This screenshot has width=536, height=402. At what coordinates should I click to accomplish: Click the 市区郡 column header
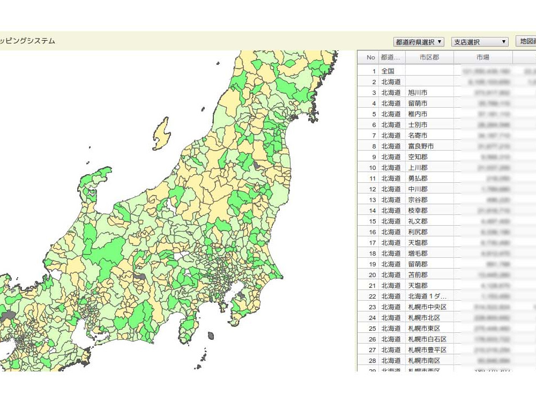[x=429, y=57]
